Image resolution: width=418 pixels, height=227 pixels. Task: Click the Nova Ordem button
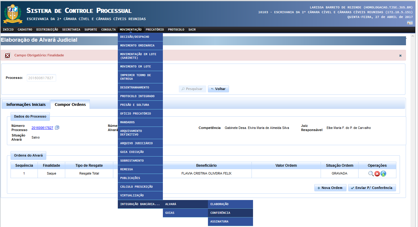point(330,188)
